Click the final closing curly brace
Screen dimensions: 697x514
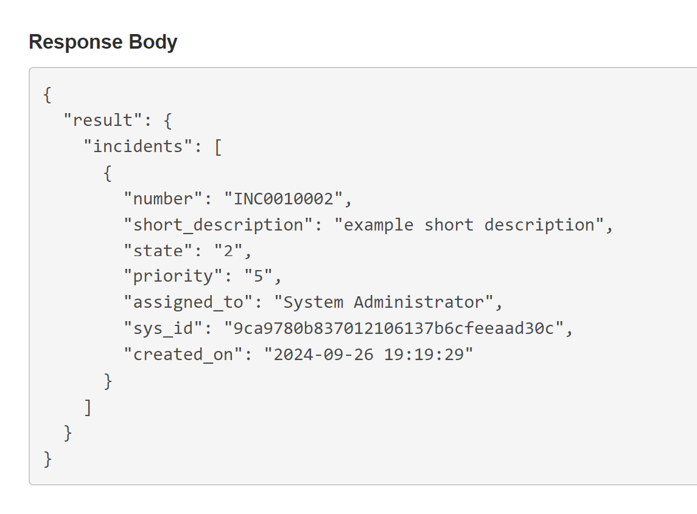(x=47, y=459)
